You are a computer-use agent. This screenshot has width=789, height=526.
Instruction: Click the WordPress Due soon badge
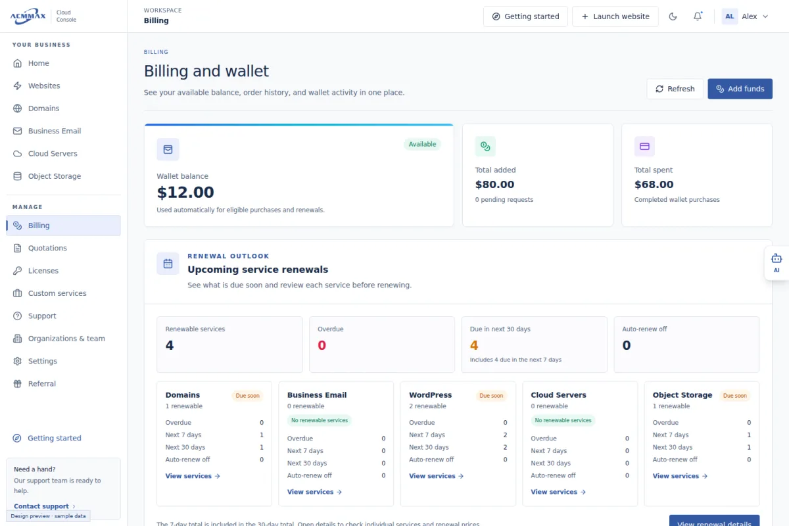(x=491, y=396)
